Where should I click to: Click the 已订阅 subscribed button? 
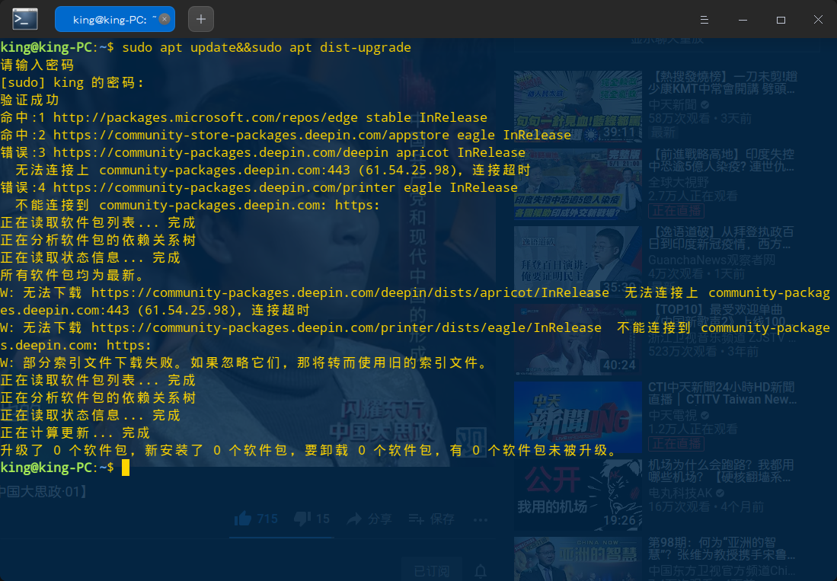pos(432,571)
